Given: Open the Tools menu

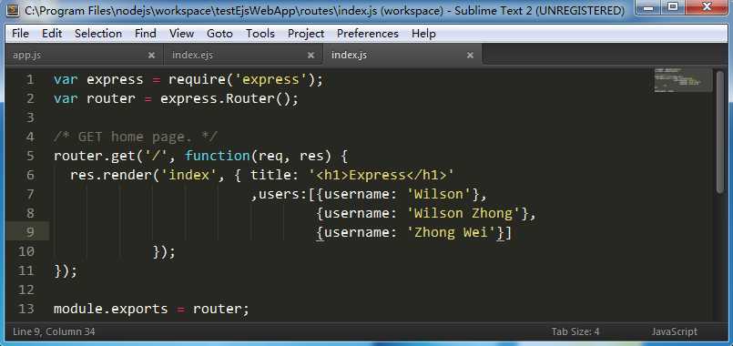Looking at the screenshot, I should point(260,34).
